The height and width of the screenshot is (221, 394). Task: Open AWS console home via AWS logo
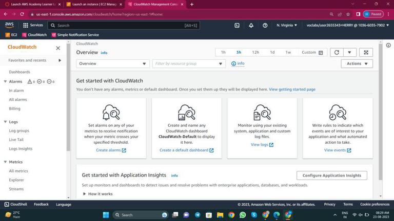(x=9, y=25)
